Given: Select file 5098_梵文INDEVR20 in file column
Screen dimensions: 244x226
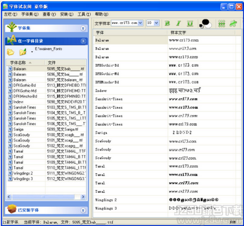Looking at the screenshot, I should (x=66, y=102).
